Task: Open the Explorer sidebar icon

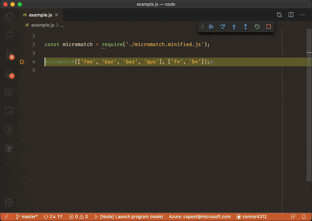Action: click(x=9, y=16)
